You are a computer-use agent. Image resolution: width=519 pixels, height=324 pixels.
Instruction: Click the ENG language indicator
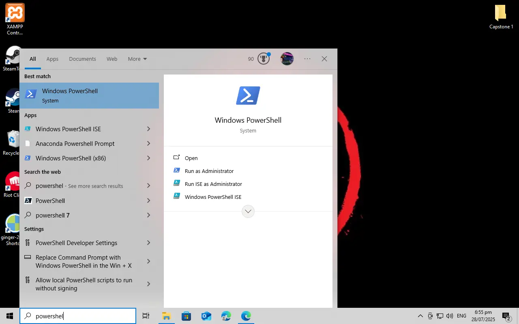coord(461,316)
